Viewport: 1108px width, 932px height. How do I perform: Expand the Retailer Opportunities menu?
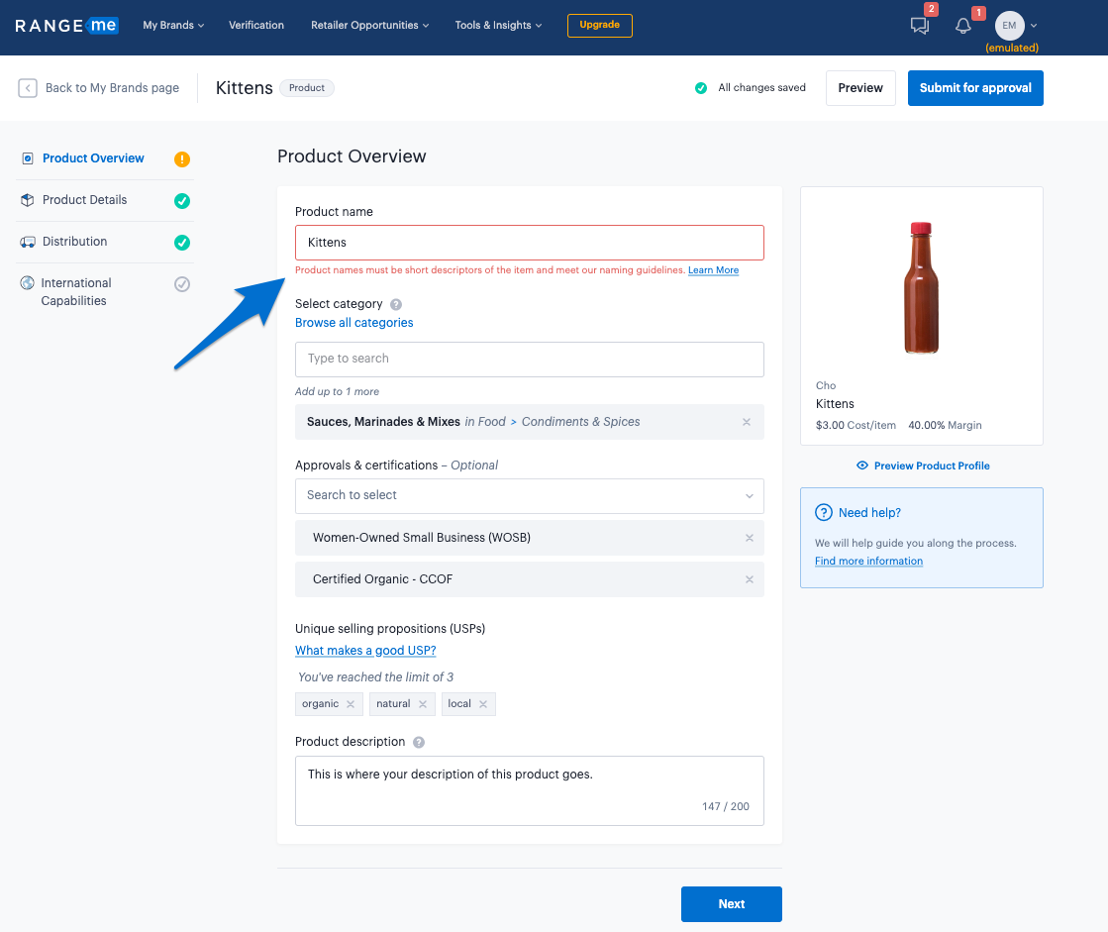[369, 26]
